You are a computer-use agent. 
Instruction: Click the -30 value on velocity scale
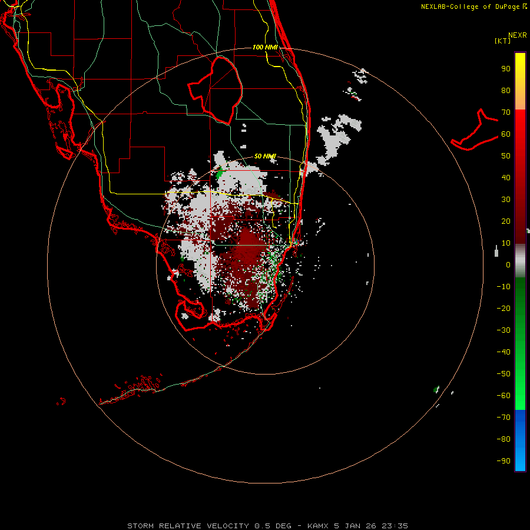[503, 330]
